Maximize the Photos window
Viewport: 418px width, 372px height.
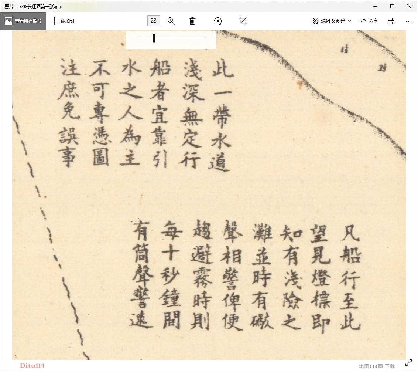click(x=392, y=6)
